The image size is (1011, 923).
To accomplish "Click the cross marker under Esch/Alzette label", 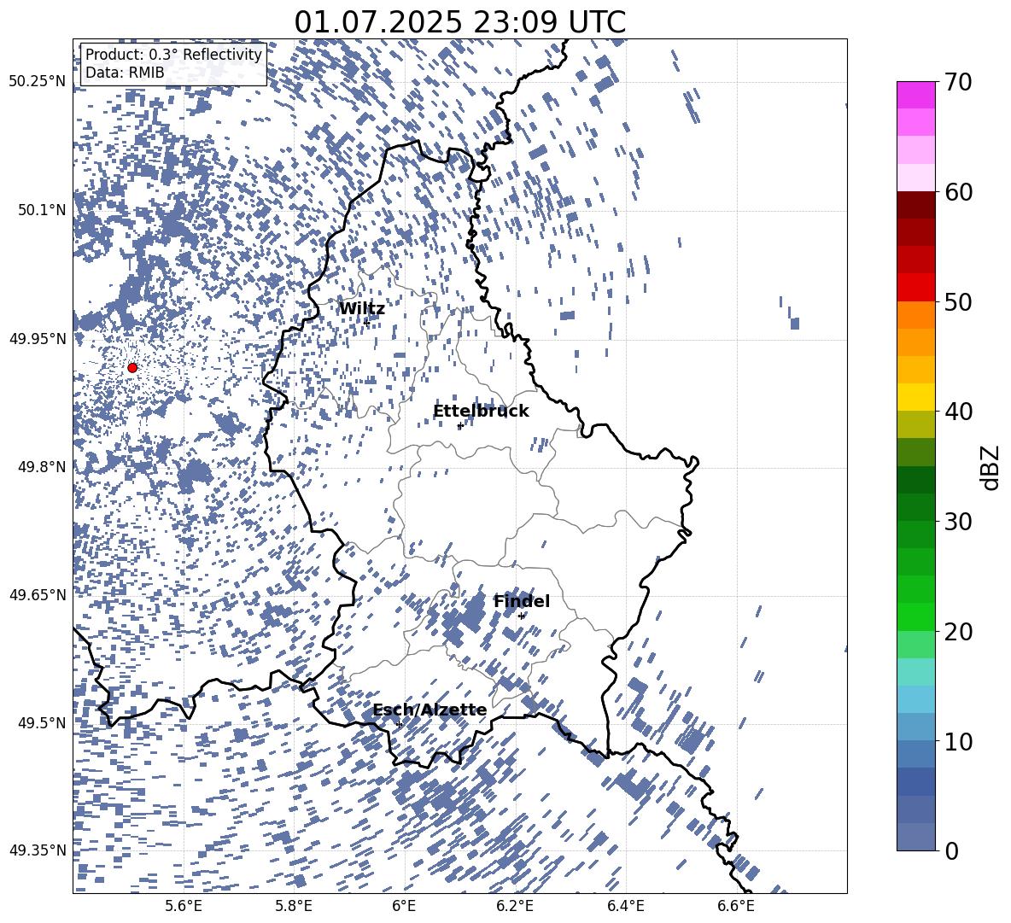I will tap(399, 724).
